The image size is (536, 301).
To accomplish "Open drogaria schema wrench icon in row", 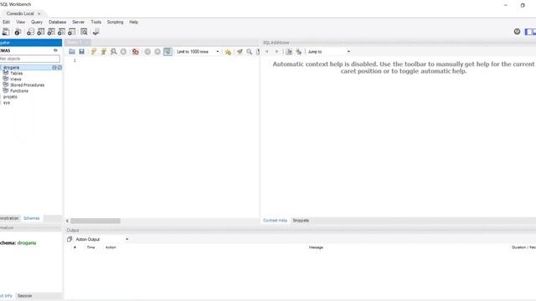I will tap(59, 68).
